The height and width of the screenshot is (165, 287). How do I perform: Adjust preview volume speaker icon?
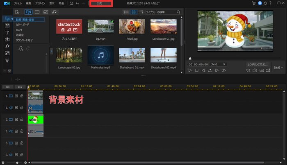point(248,70)
